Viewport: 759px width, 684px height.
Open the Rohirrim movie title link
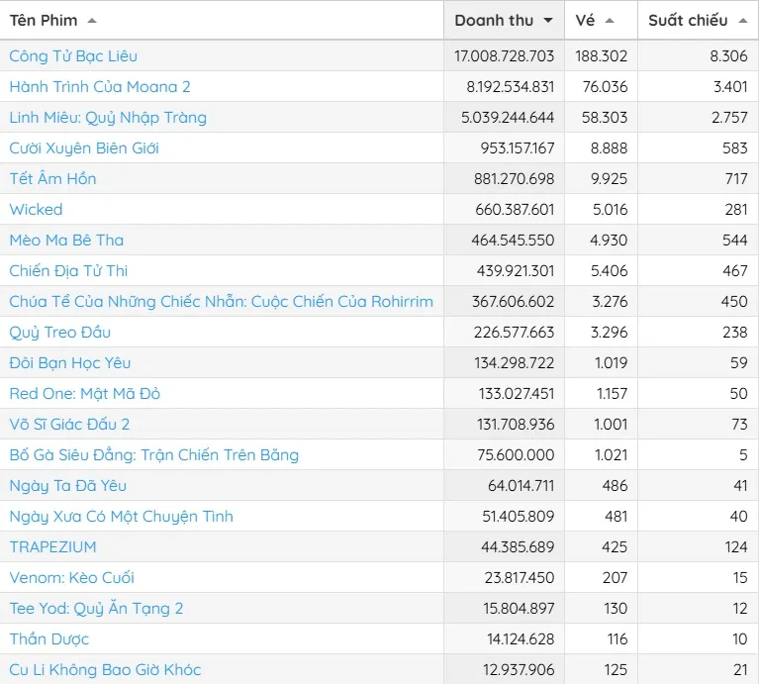point(221,302)
